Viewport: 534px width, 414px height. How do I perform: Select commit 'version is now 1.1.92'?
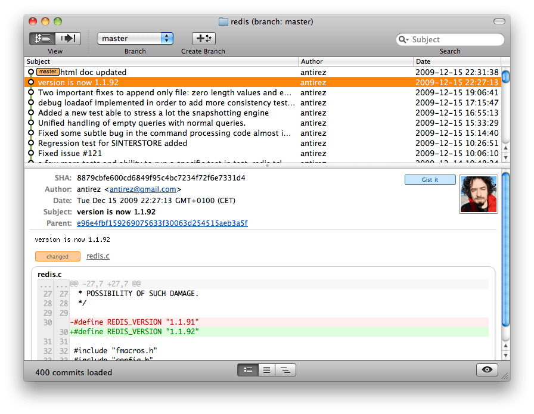click(x=263, y=82)
